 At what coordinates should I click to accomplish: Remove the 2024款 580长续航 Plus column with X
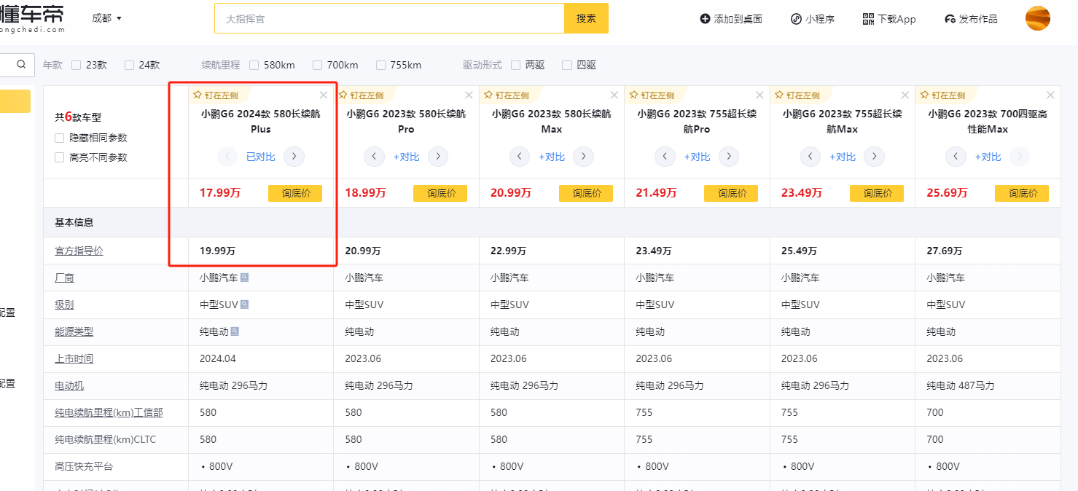(x=324, y=95)
